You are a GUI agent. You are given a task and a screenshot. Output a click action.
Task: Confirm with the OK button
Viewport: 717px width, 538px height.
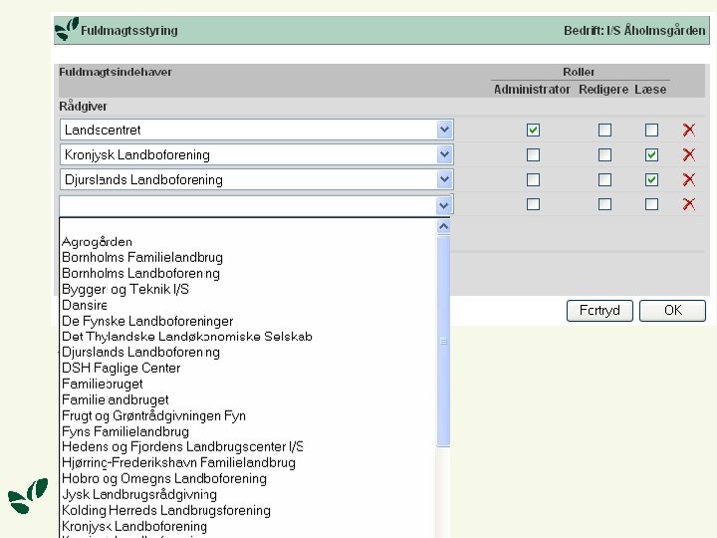click(x=672, y=311)
